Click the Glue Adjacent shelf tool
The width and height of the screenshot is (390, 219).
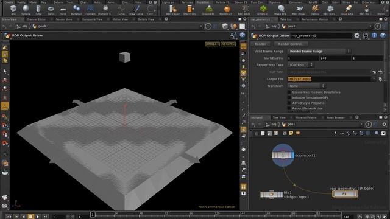[348, 10]
